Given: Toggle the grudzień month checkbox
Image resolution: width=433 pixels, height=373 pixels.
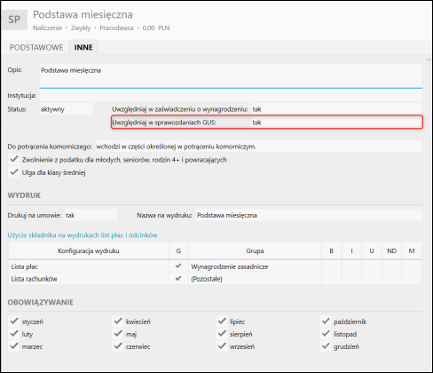Looking at the screenshot, I should [326, 346].
